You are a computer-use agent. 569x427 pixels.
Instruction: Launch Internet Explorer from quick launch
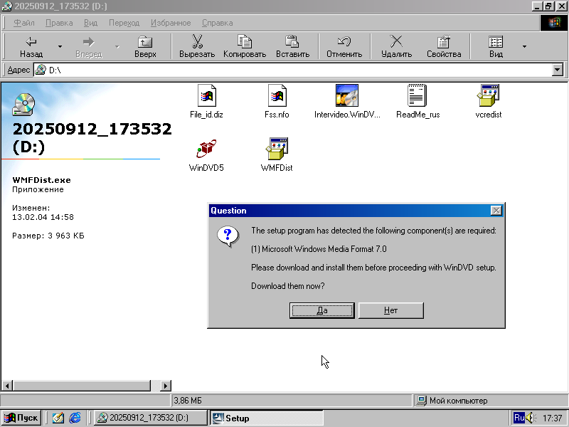(75, 418)
